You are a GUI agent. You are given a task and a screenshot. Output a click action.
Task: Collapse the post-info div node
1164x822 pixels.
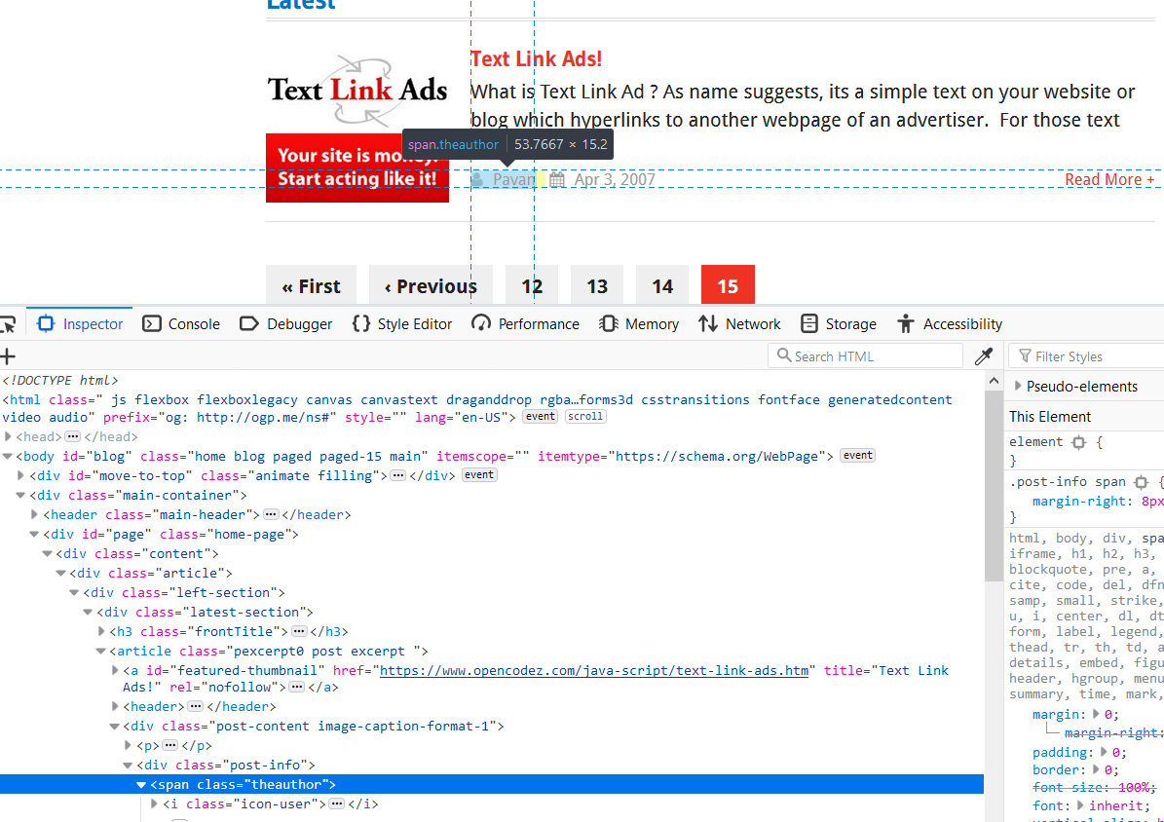click(x=129, y=766)
